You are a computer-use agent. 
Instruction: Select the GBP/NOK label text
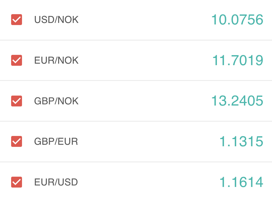[x=56, y=101]
